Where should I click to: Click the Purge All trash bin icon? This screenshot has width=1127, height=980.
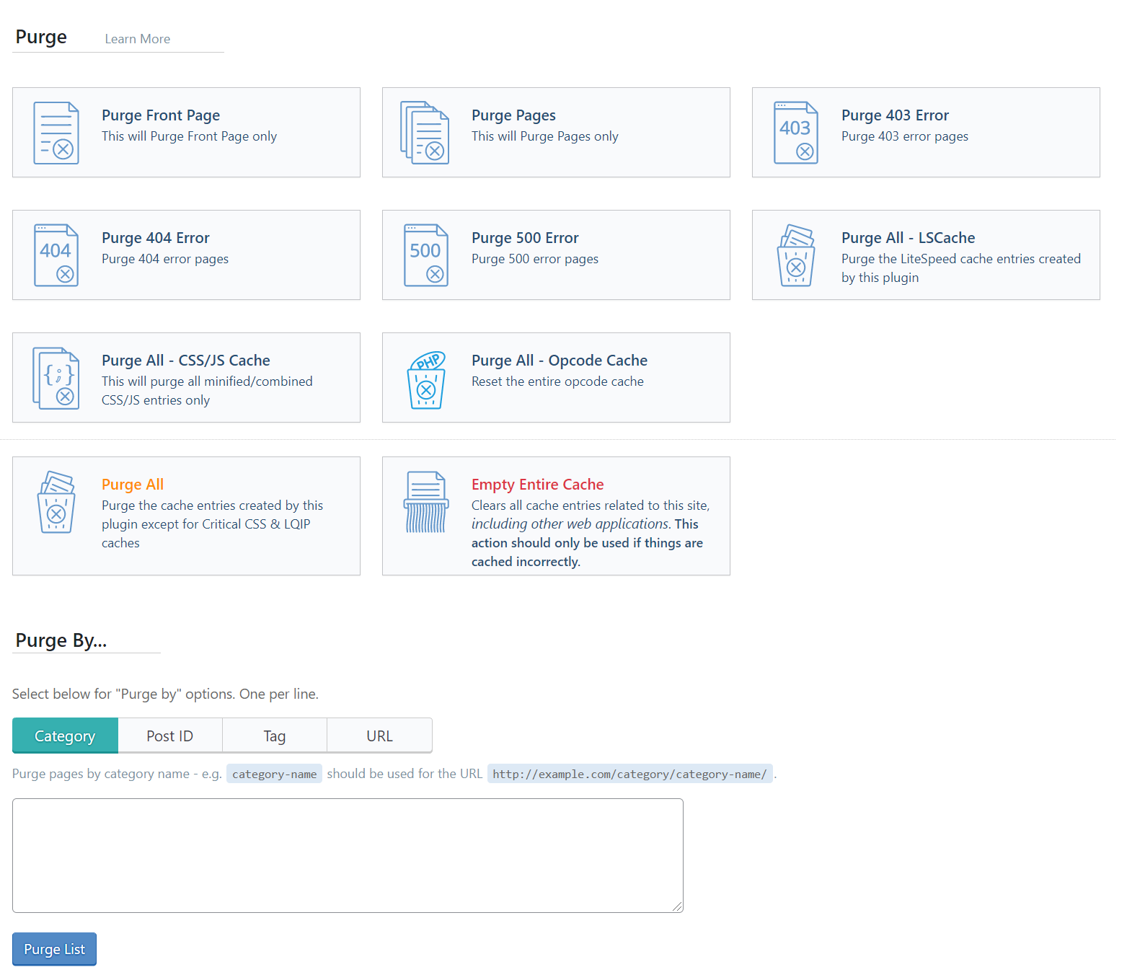point(56,502)
